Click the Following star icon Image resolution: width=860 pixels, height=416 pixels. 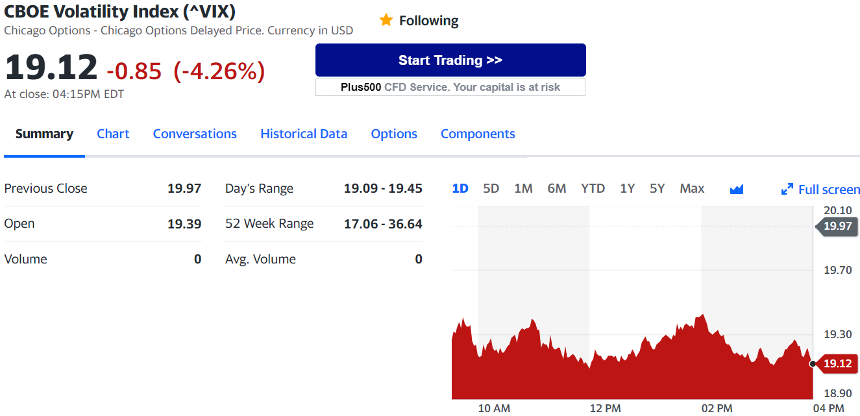386,20
